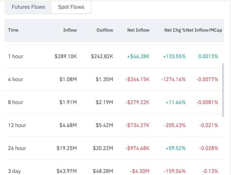Select the Spot Flows tab
This screenshot has height=175, width=231.
point(71,7)
